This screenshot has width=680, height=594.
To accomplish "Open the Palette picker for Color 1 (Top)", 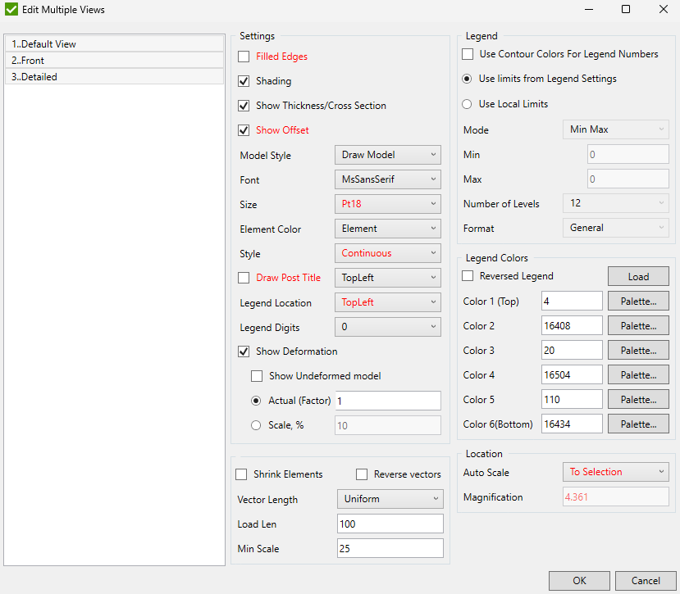I will coord(638,301).
